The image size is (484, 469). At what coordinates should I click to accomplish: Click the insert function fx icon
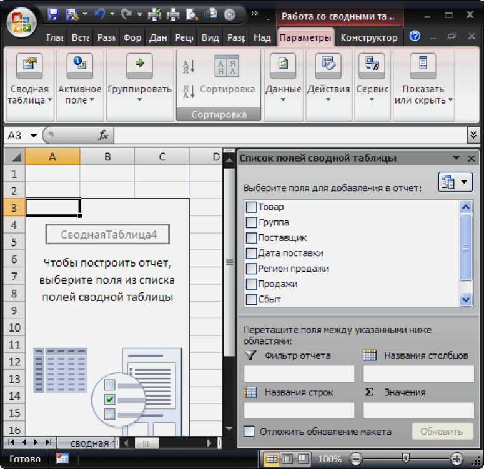104,135
